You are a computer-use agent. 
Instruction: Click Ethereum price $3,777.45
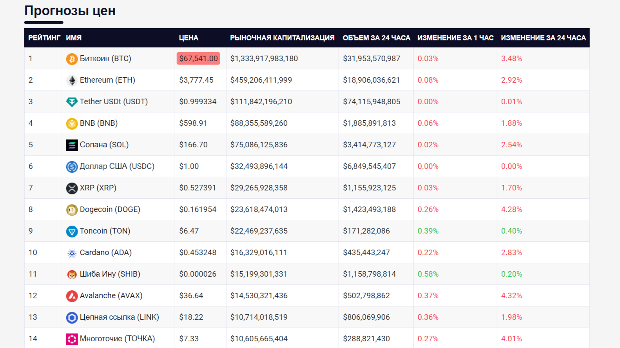pyautogui.click(x=196, y=80)
